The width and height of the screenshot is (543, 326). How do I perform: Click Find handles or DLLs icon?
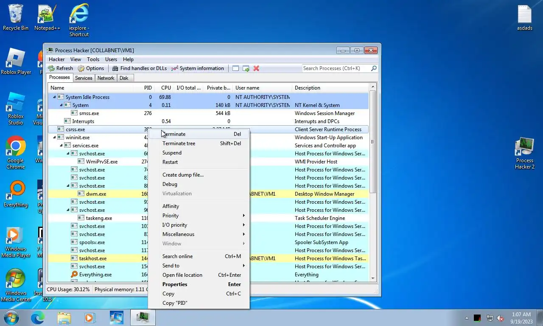115,68
